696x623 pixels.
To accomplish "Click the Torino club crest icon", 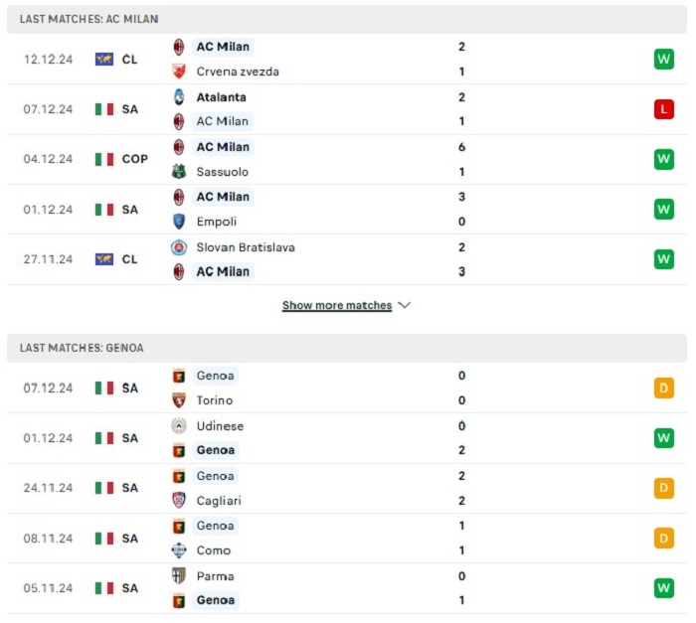I will pos(179,400).
